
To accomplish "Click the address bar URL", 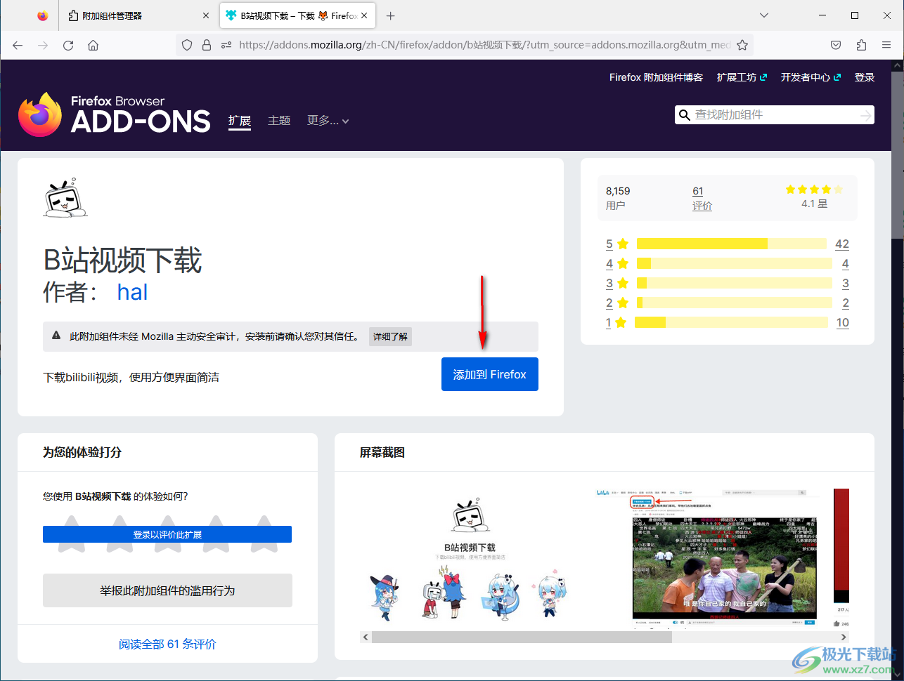I will (x=485, y=45).
